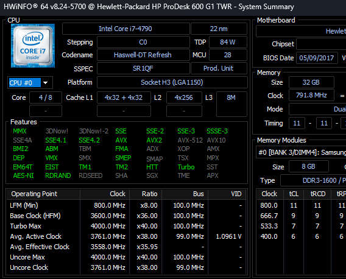Viewport: 346px width, 279px height.
Task: Select the Turbo Max operating point row
Action: (126, 226)
